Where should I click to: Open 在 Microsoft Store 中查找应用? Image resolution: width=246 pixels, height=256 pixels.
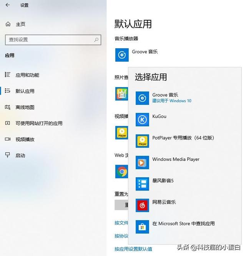[185, 227]
